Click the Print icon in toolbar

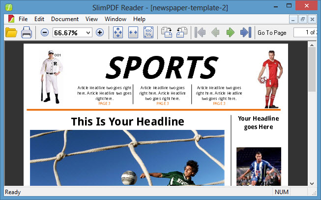pyautogui.click(x=27, y=32)
